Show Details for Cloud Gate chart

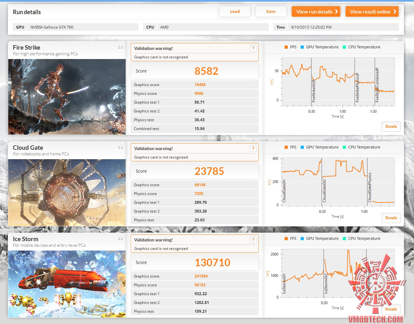tap(391, 218)
